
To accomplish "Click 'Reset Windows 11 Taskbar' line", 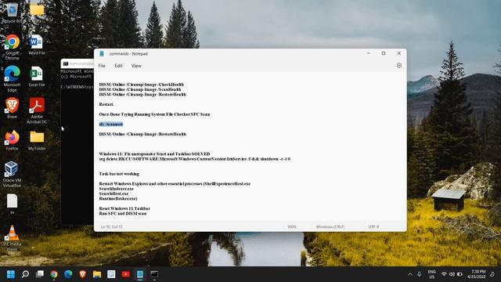I will (124, 208).
